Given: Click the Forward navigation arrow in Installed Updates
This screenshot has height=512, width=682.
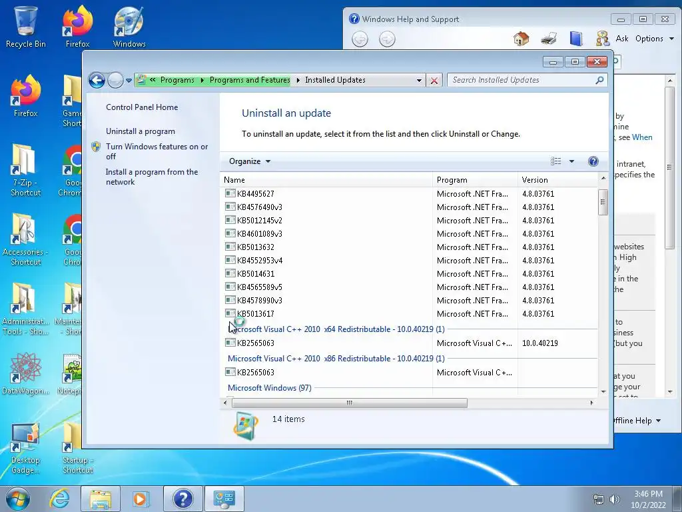Looking at the screenshot, I should click(x=115, y=80).
